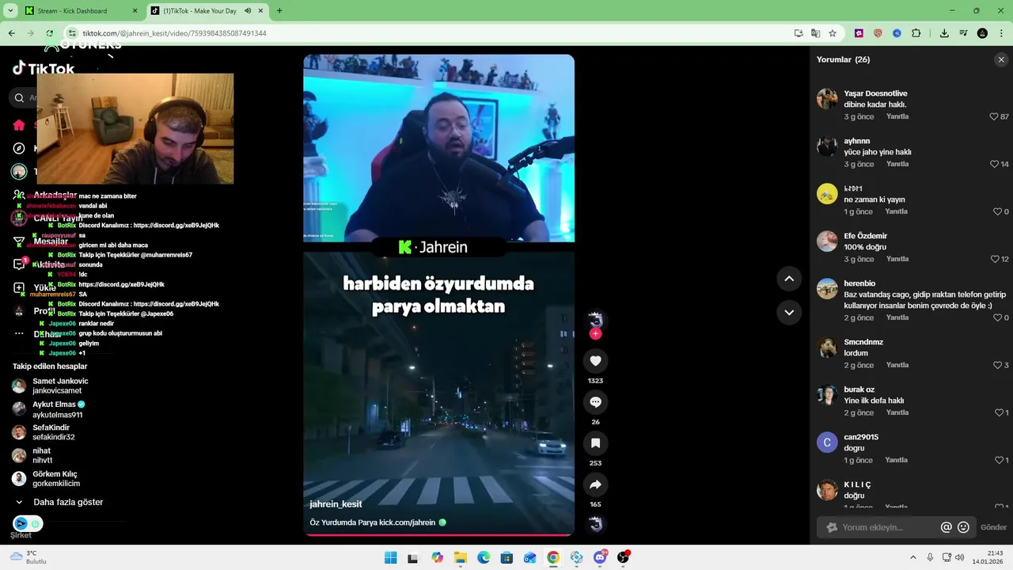The image size is (1013, 570).
Task: Share the video with the arrow icon
Action: pos(595,484)
